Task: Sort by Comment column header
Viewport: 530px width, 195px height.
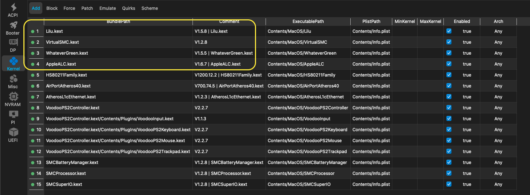Action: pyautogui.click(x=229, y=22)
